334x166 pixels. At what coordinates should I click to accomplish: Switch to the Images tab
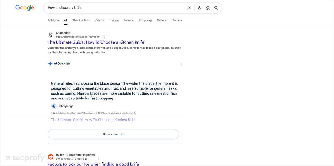(114, 20)
